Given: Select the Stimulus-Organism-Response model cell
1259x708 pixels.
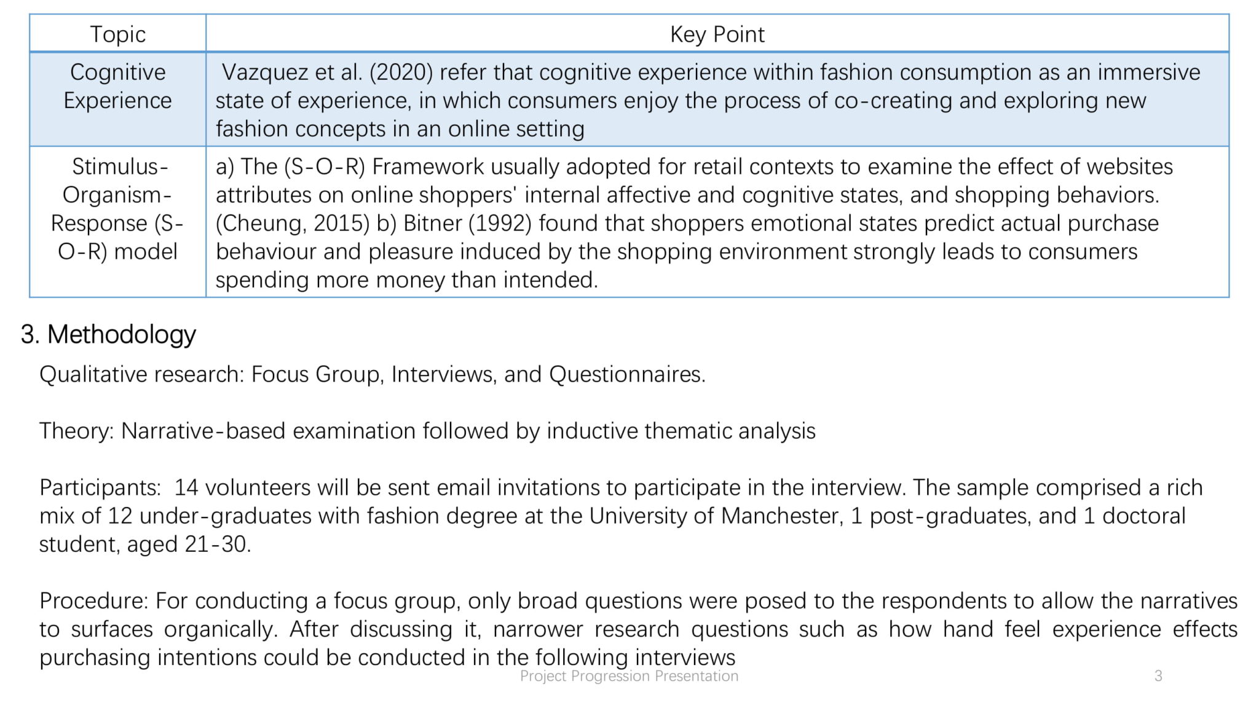Looking at the screenshot, I should coord(118,222).
